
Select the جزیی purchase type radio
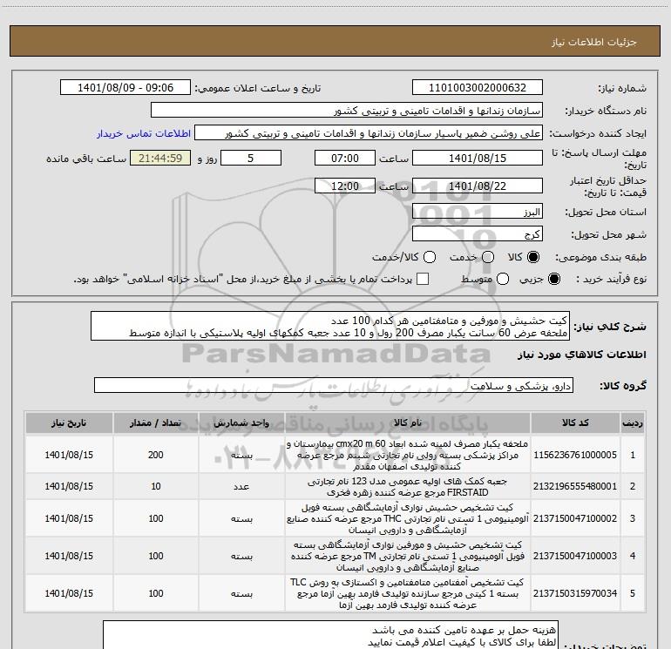(553, 279)
